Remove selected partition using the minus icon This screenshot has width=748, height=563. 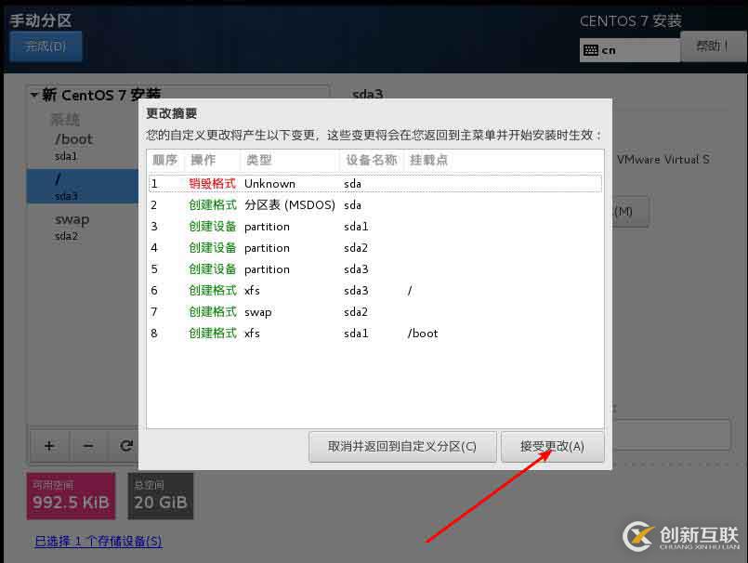(x=87, y=446)
